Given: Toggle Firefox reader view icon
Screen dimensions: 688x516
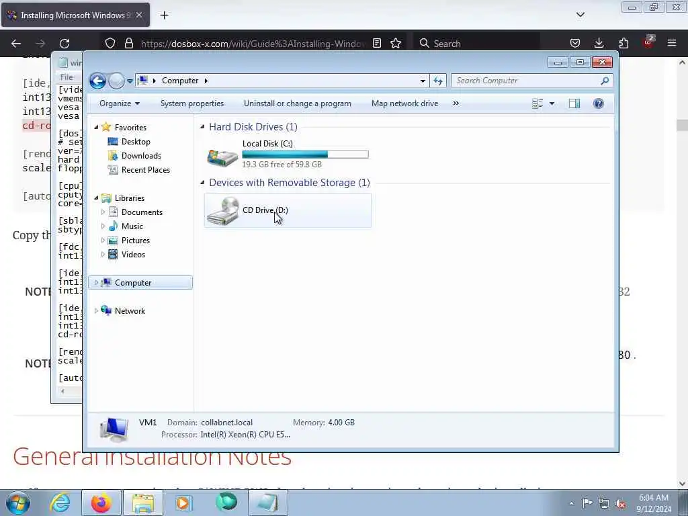Looking at the screenshot, I should click(x=376, y=44).
